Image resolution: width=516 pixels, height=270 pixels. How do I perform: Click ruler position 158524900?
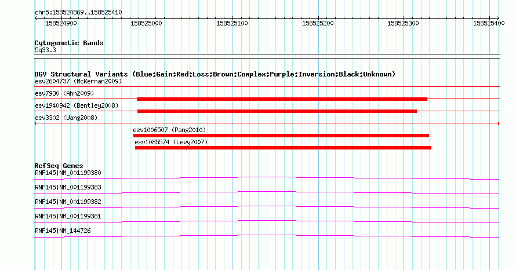point(61,23)
